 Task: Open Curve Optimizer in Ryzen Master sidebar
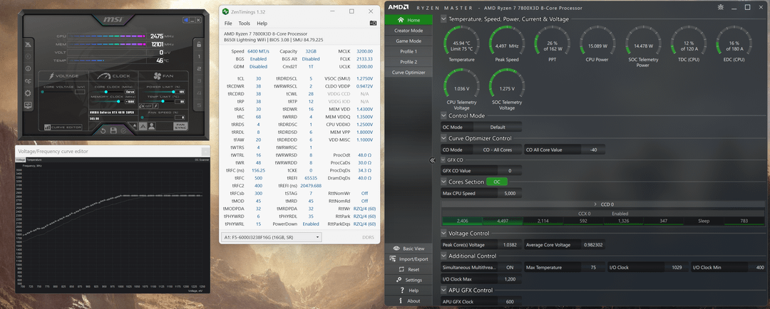coord(409,73)
